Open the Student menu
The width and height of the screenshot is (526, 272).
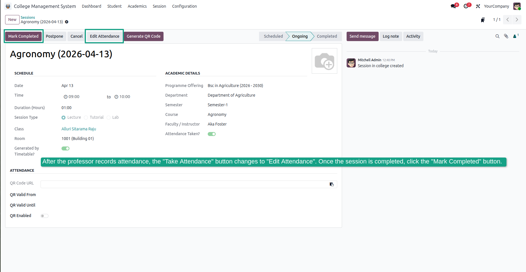[114, 6]
